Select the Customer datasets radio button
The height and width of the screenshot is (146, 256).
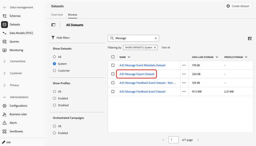pos(54,71)
